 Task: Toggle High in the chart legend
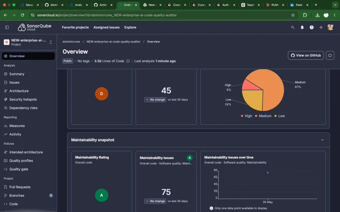[246, 116]
